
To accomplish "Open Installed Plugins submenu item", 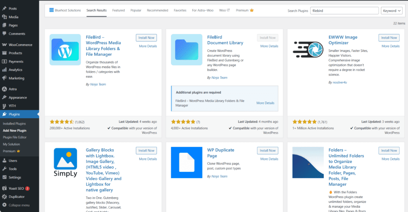I will 14,123.
